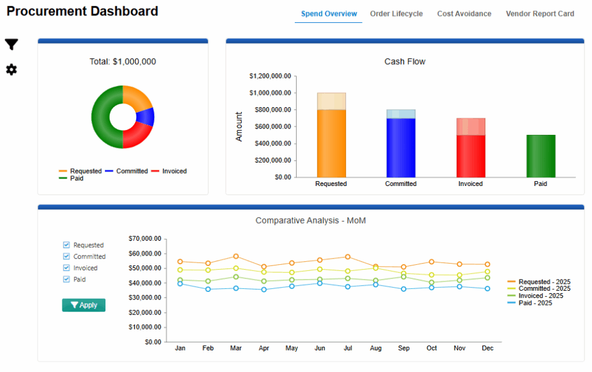The image size is (592, 372).
Task: Click the green Paid bar
Action: (x=541, y=155)
